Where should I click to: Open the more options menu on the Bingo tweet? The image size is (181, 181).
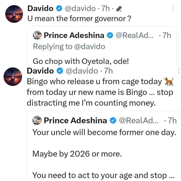[x=179, y=71]
